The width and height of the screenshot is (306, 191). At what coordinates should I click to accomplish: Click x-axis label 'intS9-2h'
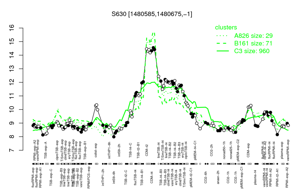pos(119,150)
